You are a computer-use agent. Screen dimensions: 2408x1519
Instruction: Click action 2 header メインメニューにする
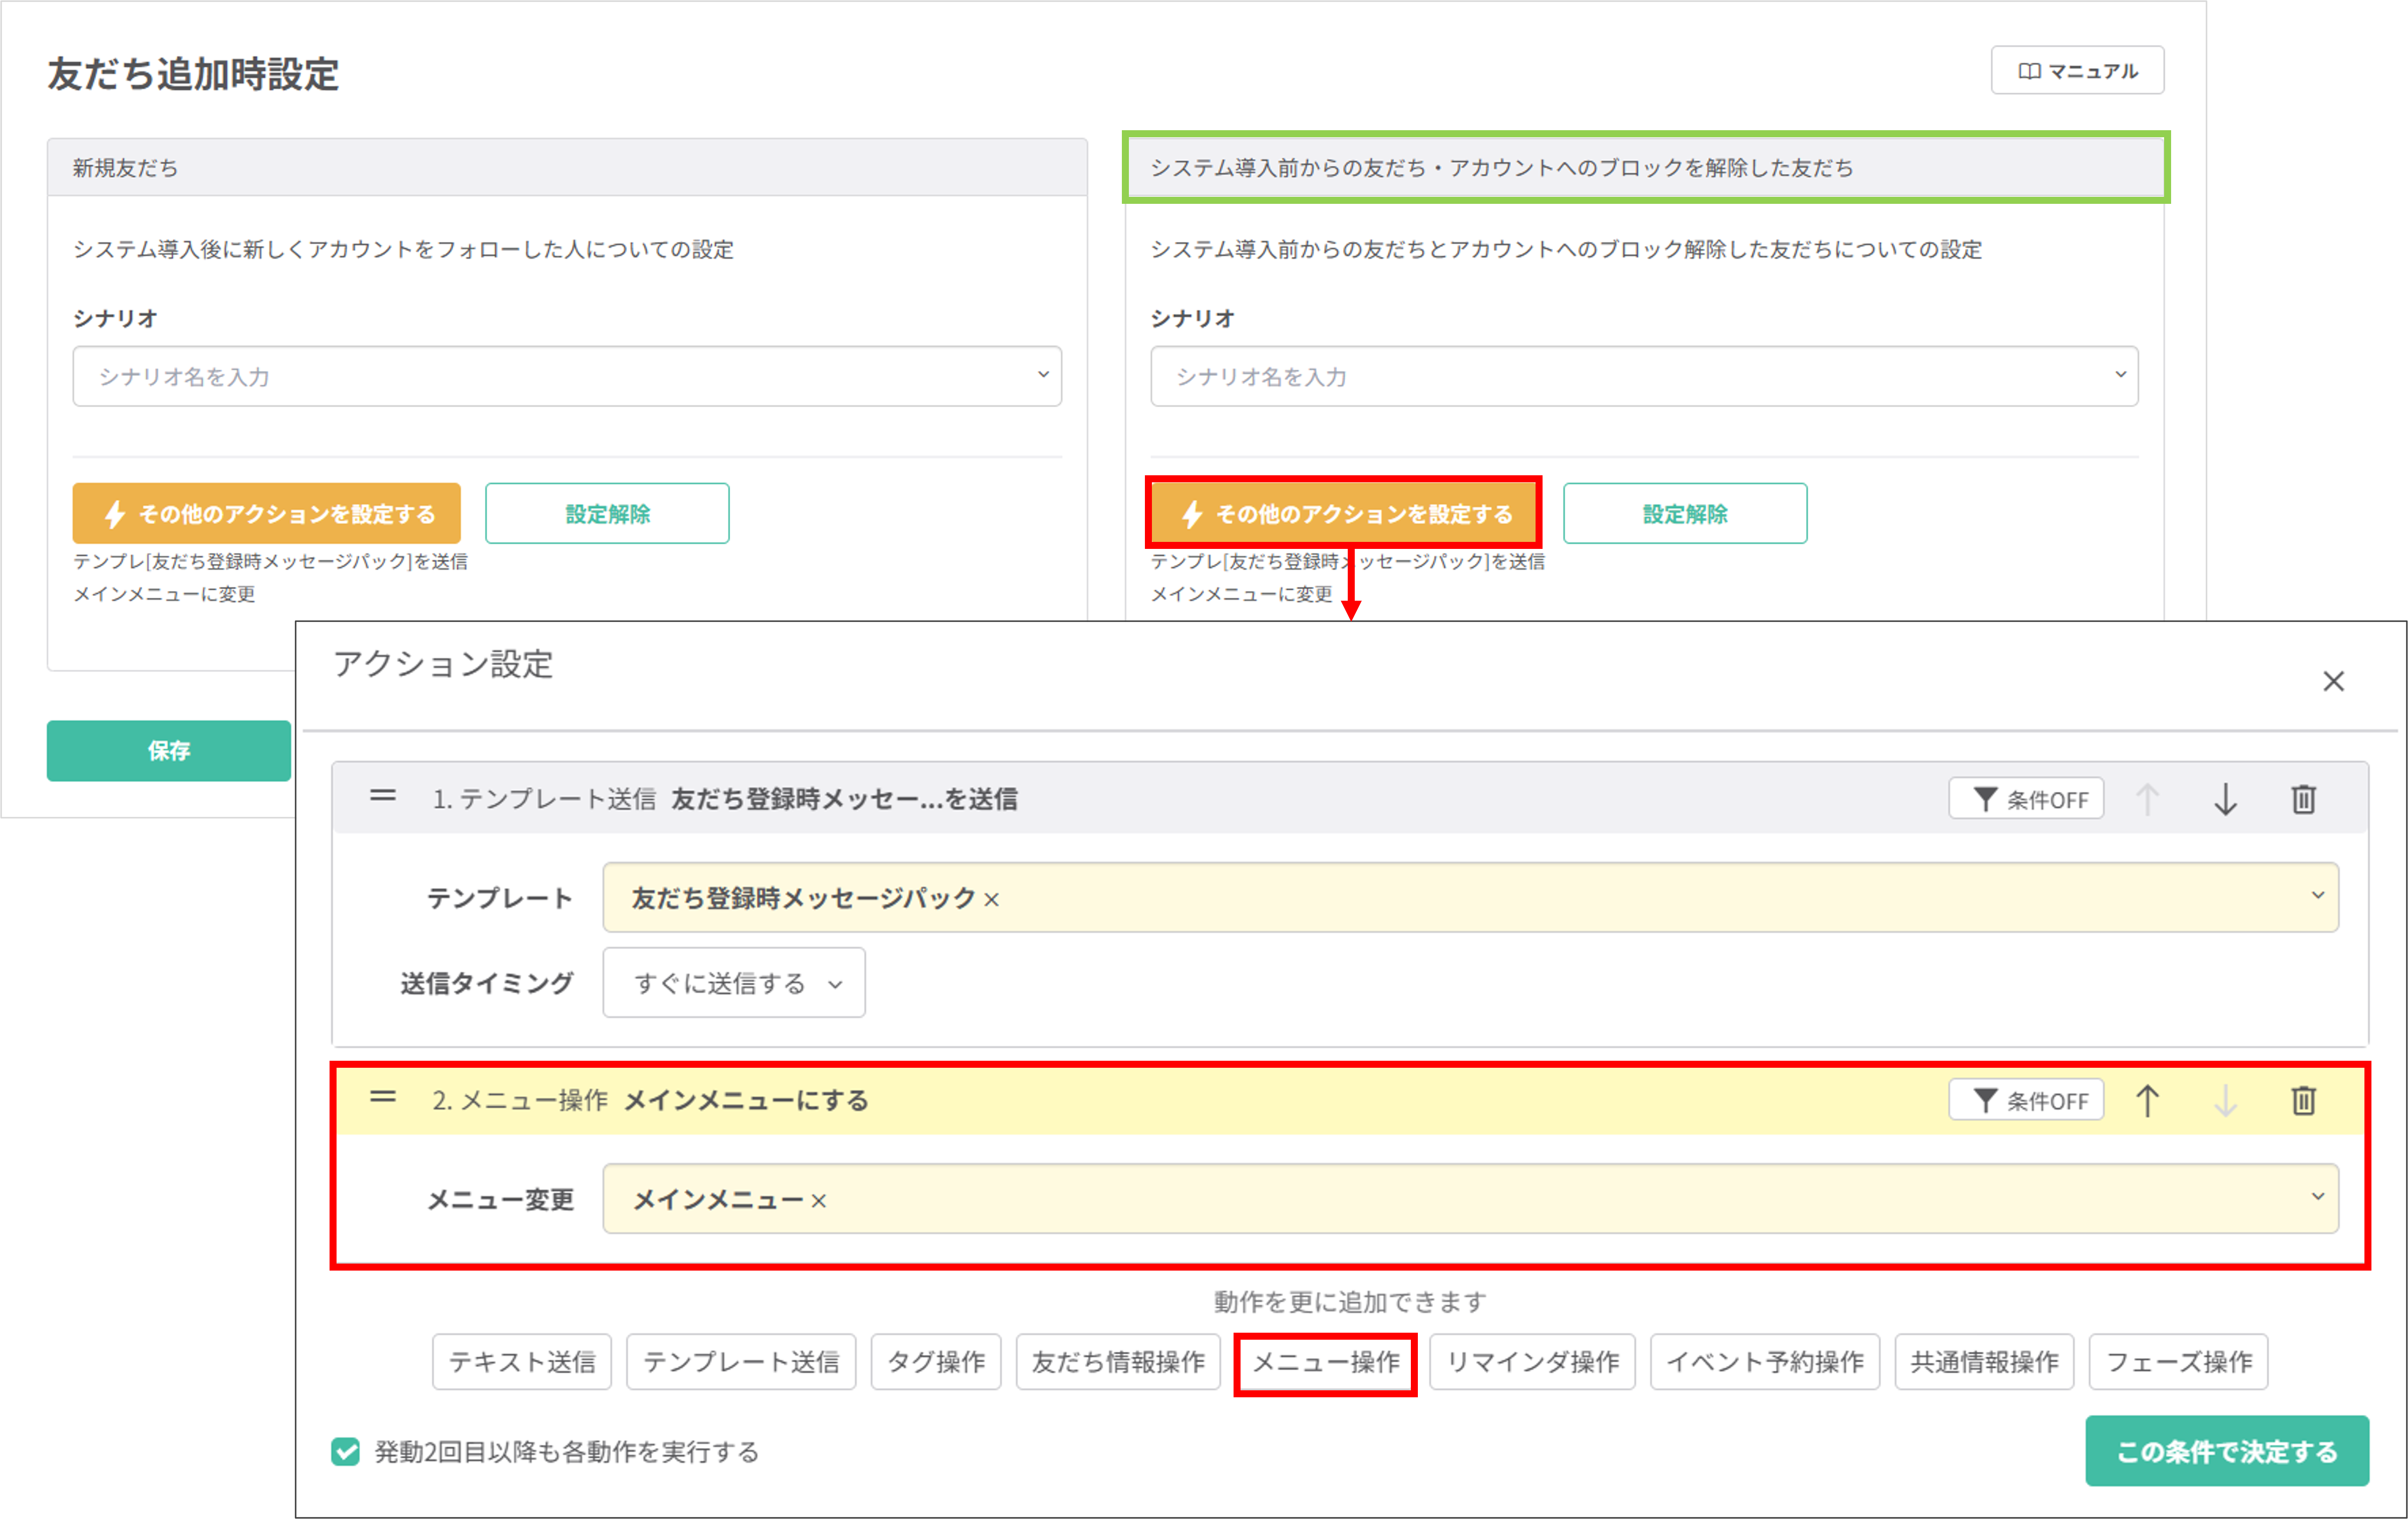(x=746, y=1100)
